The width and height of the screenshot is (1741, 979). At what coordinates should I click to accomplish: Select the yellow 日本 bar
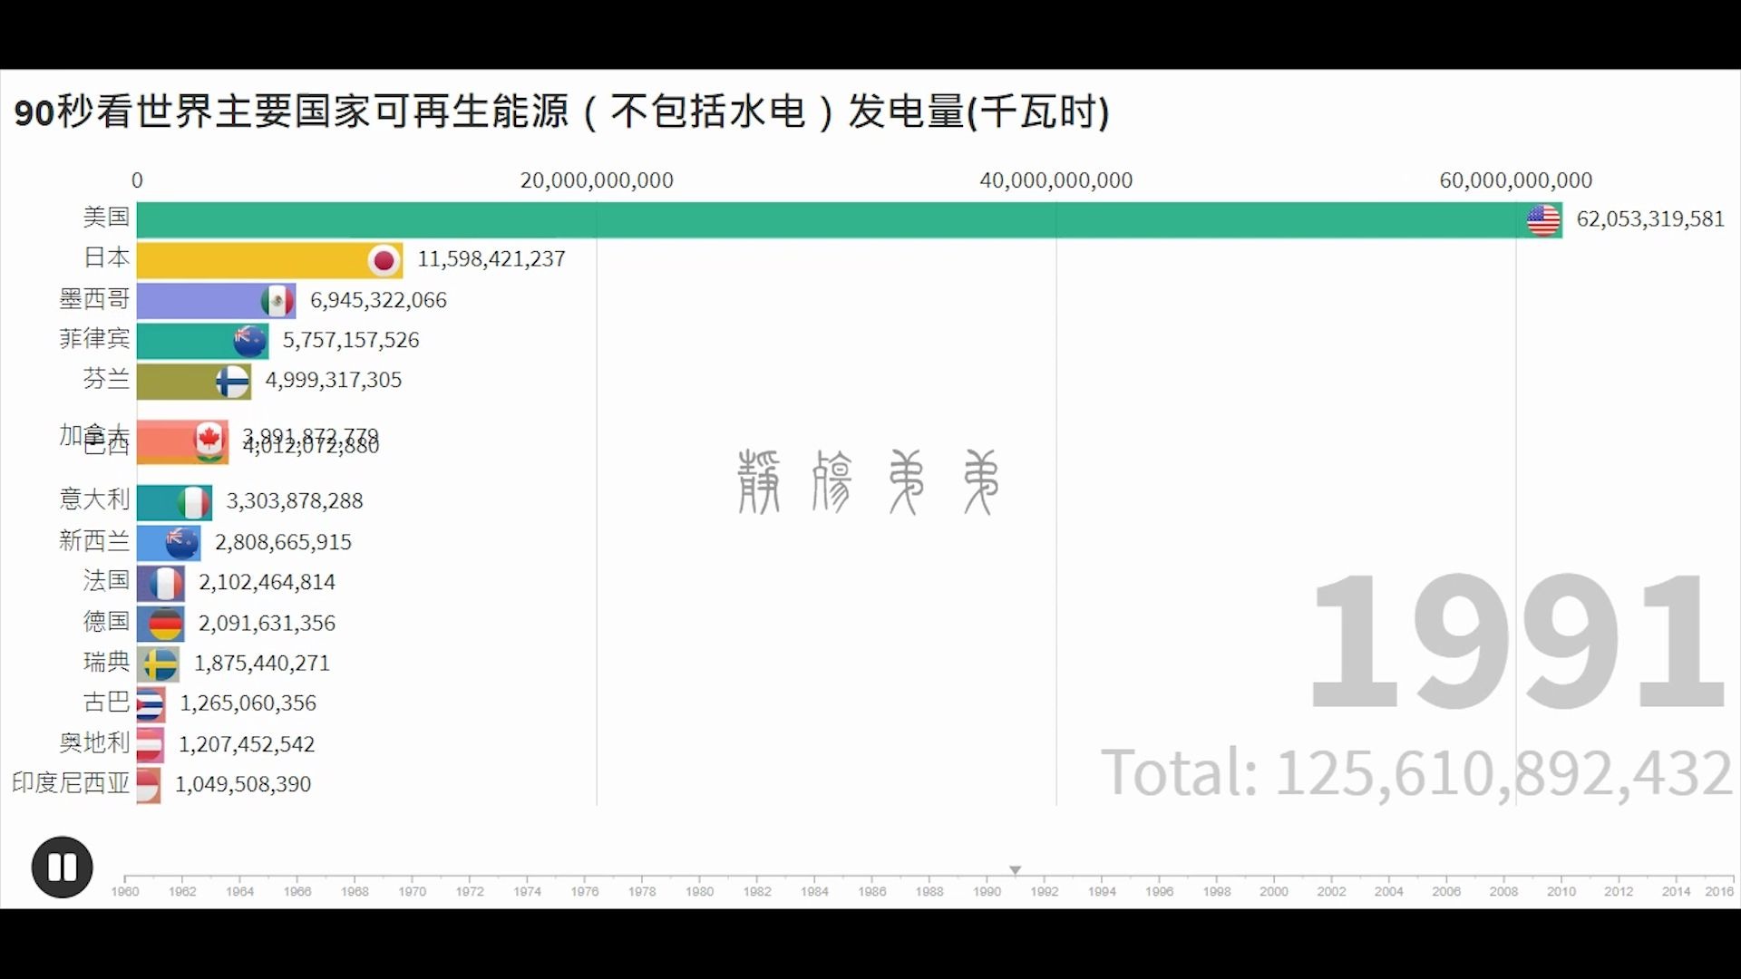[x=270, y=260]
